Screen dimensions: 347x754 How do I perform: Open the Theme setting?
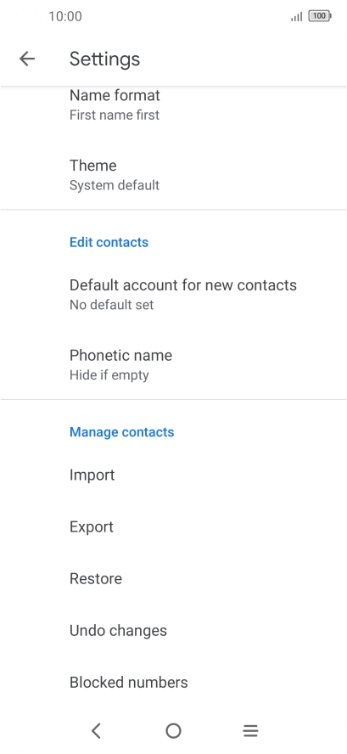tap(173, 175)
